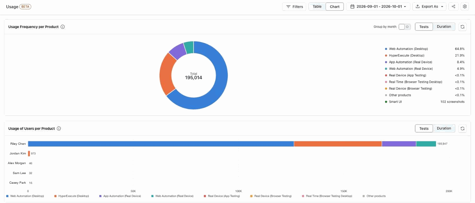Click the 64.8% value in the legend
Screen dimensions: 475x203
[460, 49]
